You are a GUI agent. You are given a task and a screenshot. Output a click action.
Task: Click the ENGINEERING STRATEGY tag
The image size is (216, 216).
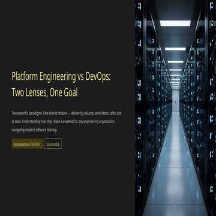point(28,143)
